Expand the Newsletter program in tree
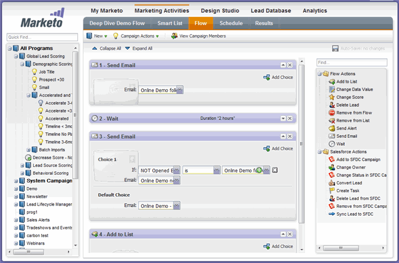 (16, 197)
